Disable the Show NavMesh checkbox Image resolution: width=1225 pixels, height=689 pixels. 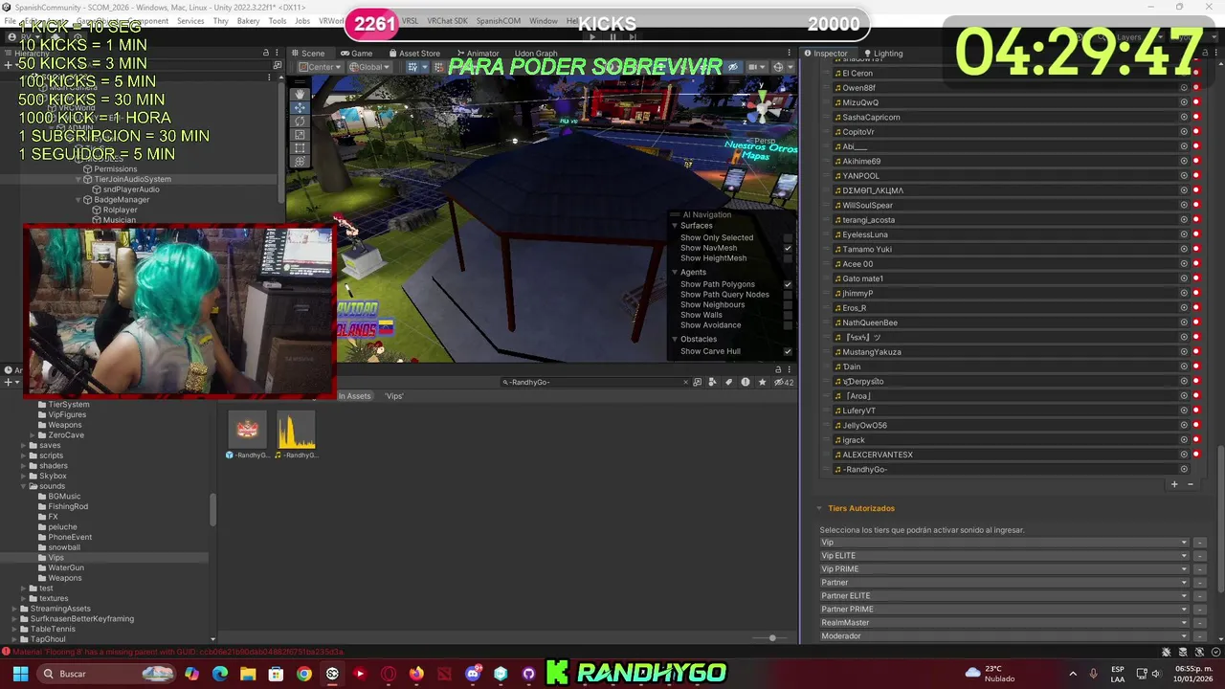pos(788,248)
